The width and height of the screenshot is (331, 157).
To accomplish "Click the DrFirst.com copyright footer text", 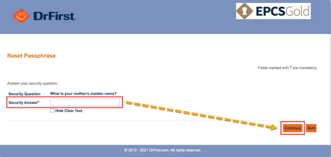I will [x=163, y=150].
